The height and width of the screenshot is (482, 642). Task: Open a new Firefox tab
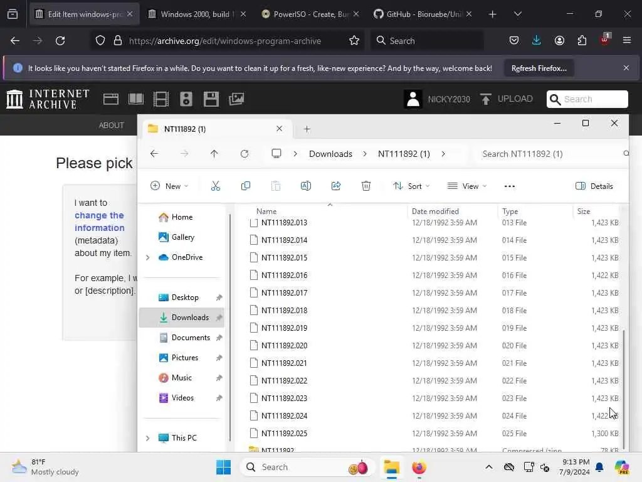492,14
